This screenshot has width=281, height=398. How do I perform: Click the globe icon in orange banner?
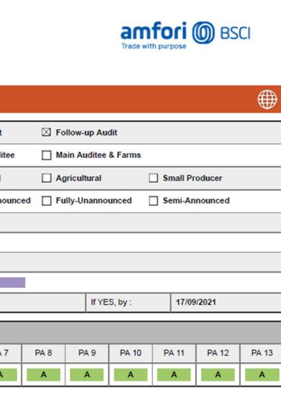point(267,99)
